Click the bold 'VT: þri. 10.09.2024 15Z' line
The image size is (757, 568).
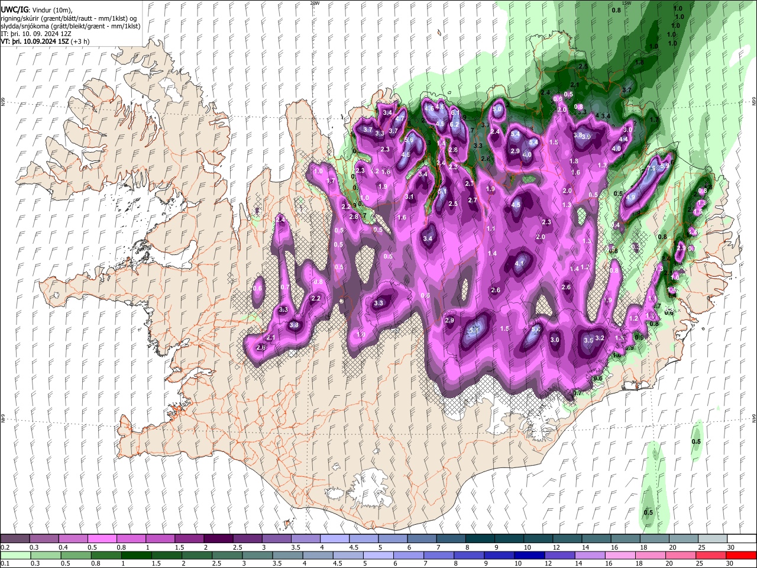pos(34,41)
